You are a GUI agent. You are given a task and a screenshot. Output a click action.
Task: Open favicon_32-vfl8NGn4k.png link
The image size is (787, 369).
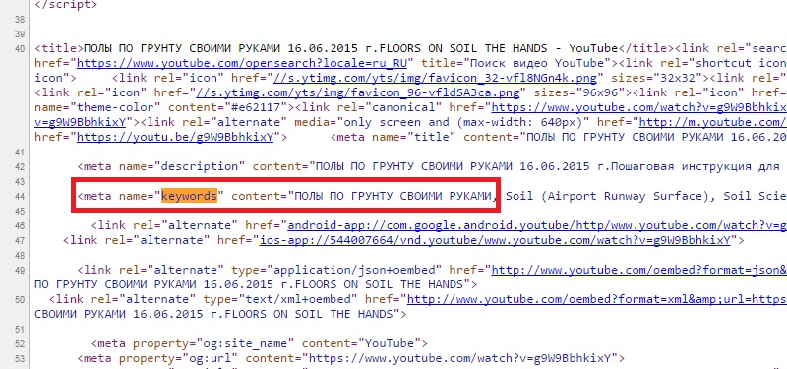tap(435, 78)
